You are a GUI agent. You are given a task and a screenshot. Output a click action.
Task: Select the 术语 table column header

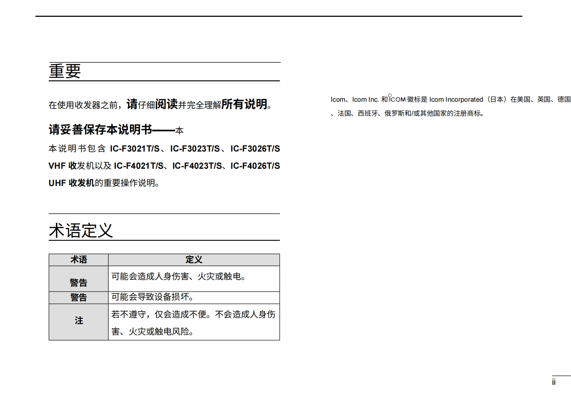pos(79,260)
